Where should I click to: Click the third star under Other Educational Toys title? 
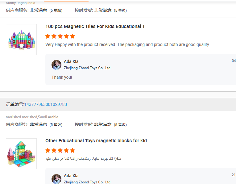60,150
